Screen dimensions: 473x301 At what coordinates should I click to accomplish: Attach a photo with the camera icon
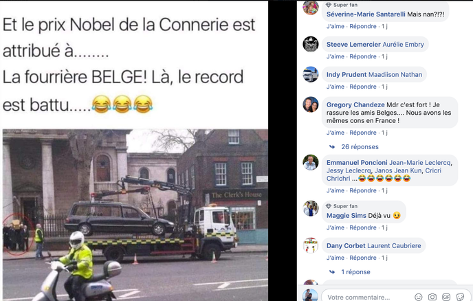point(432,297)
